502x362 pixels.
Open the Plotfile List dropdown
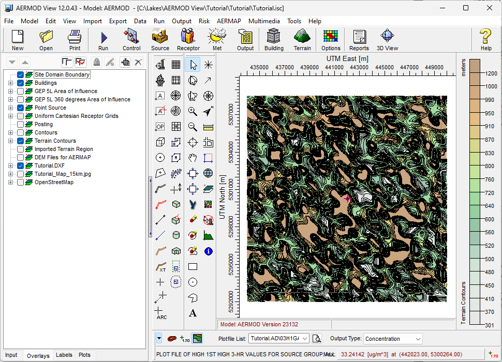[x=305, y=338]
